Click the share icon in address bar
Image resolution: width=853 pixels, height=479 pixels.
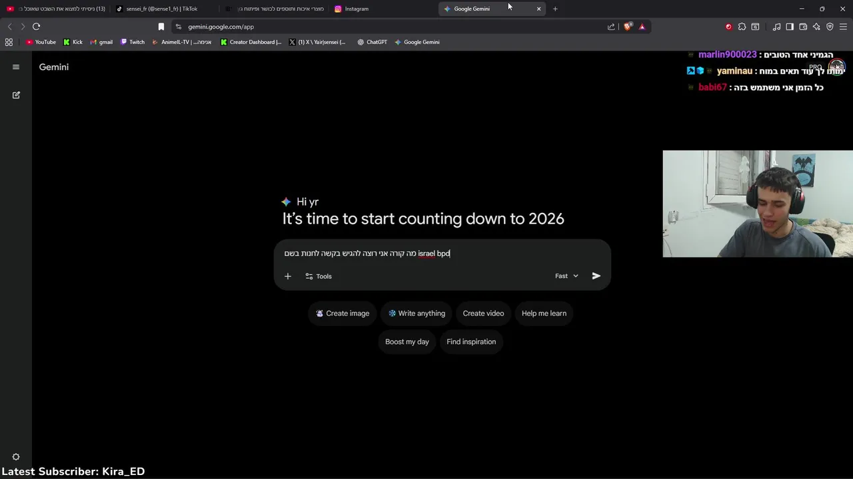[611, 27]
